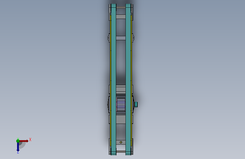
Task: Click the green Y axis dot on triad
Action: 18,141
